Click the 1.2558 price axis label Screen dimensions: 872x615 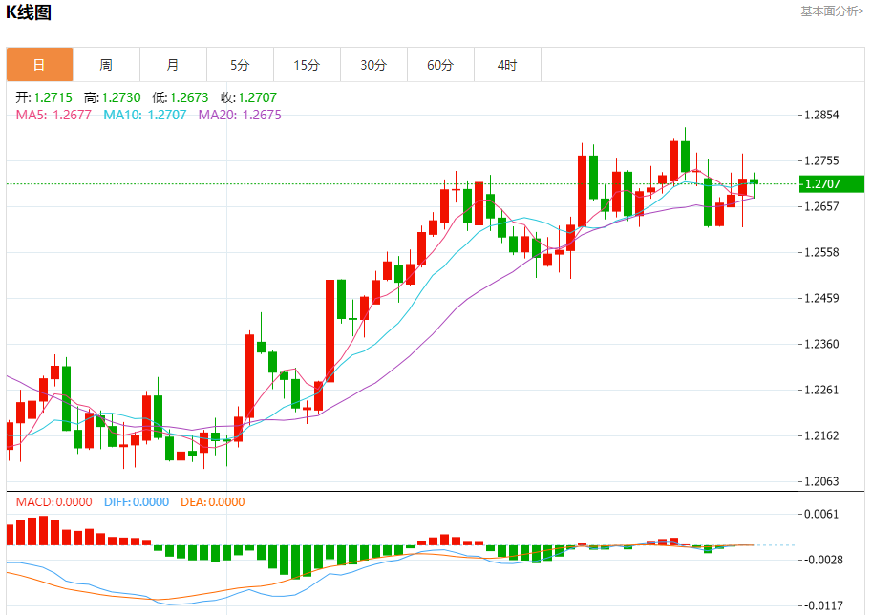tap(821, 252)
